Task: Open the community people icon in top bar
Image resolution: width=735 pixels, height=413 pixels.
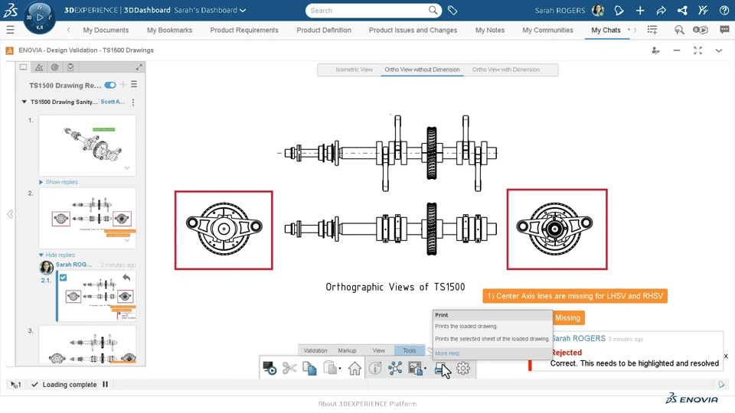Action: click(x=703, y=10)
